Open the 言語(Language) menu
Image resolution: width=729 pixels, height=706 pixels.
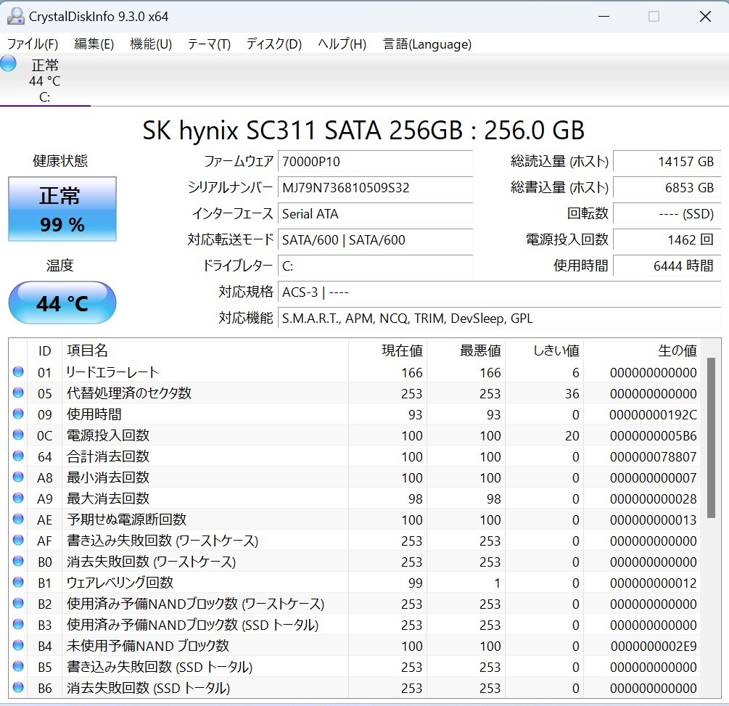pos(427,44)
